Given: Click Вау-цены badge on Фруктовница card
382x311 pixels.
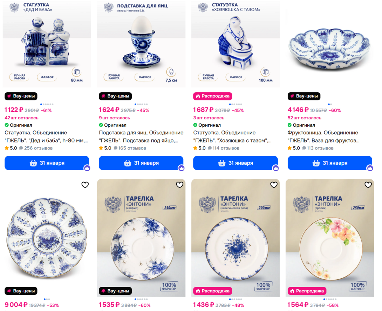Looking at the screenshot, I should point(304,96).
